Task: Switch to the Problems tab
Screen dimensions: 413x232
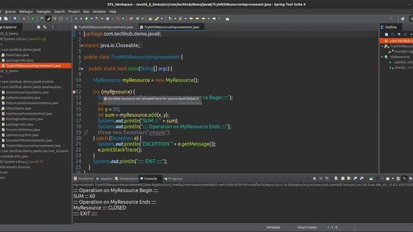Action: pos(83,179)
